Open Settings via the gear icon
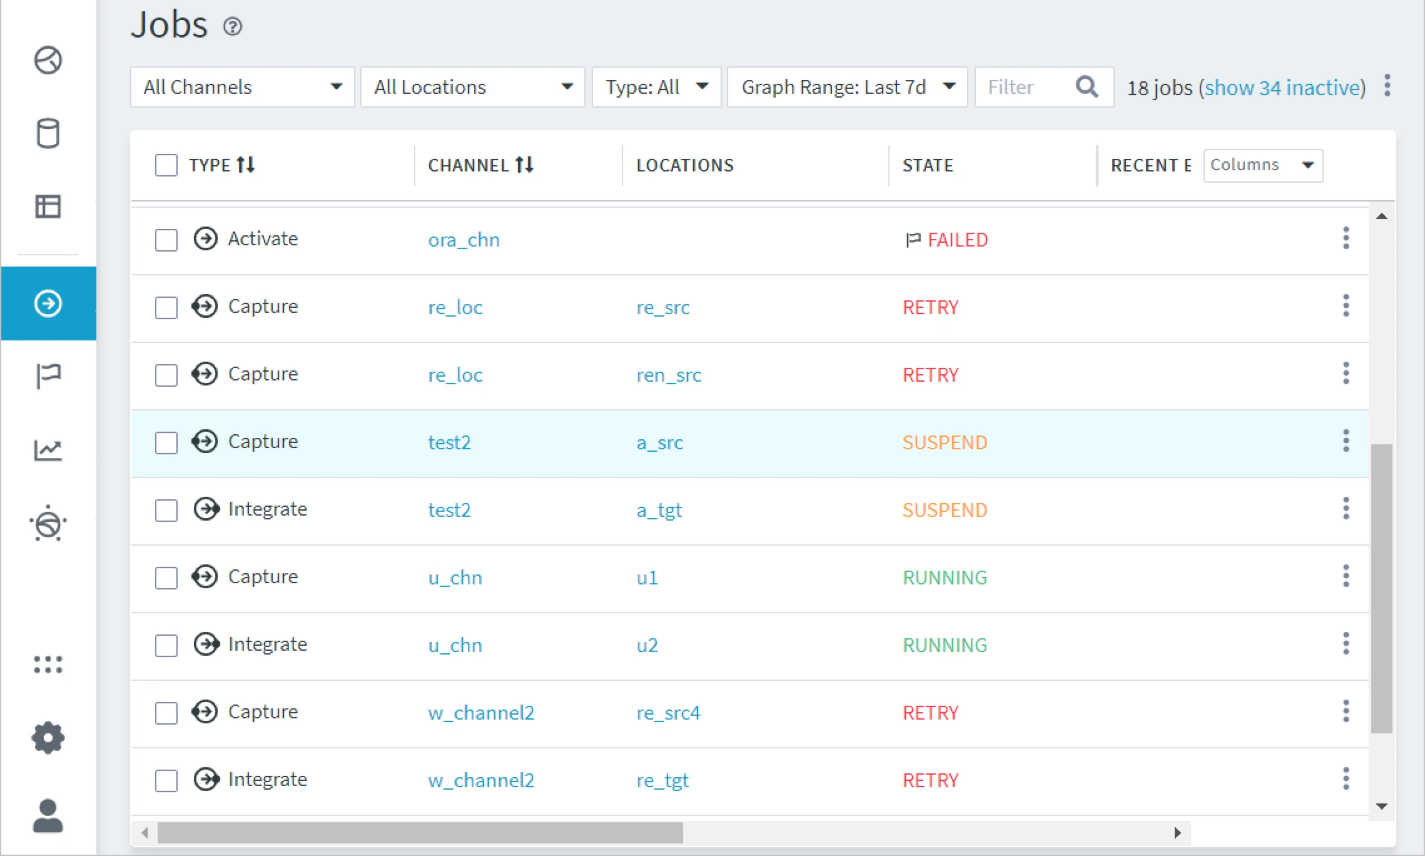The image size is (1425, 856). [48, 738]
